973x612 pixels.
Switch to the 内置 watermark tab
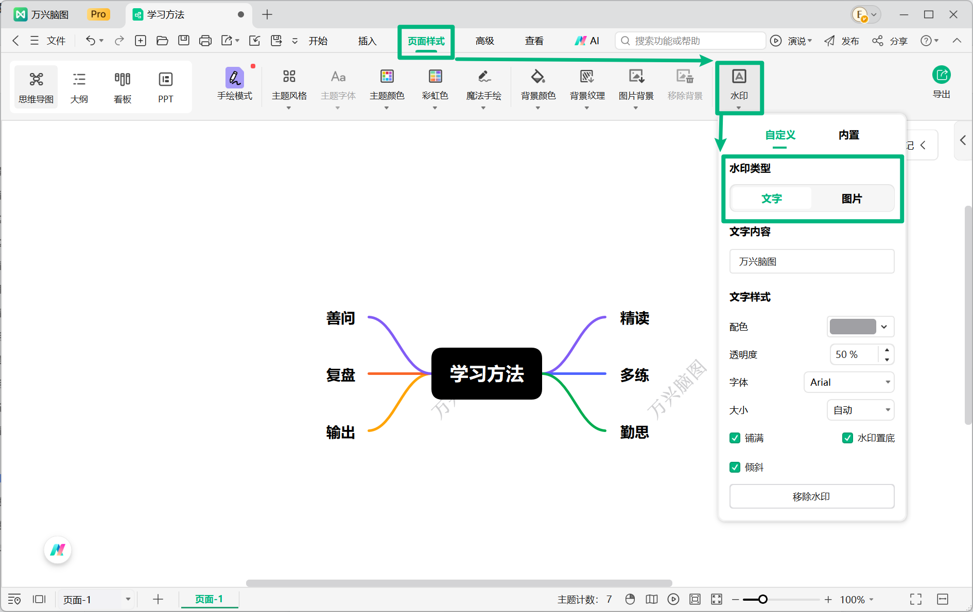point(848,135)
